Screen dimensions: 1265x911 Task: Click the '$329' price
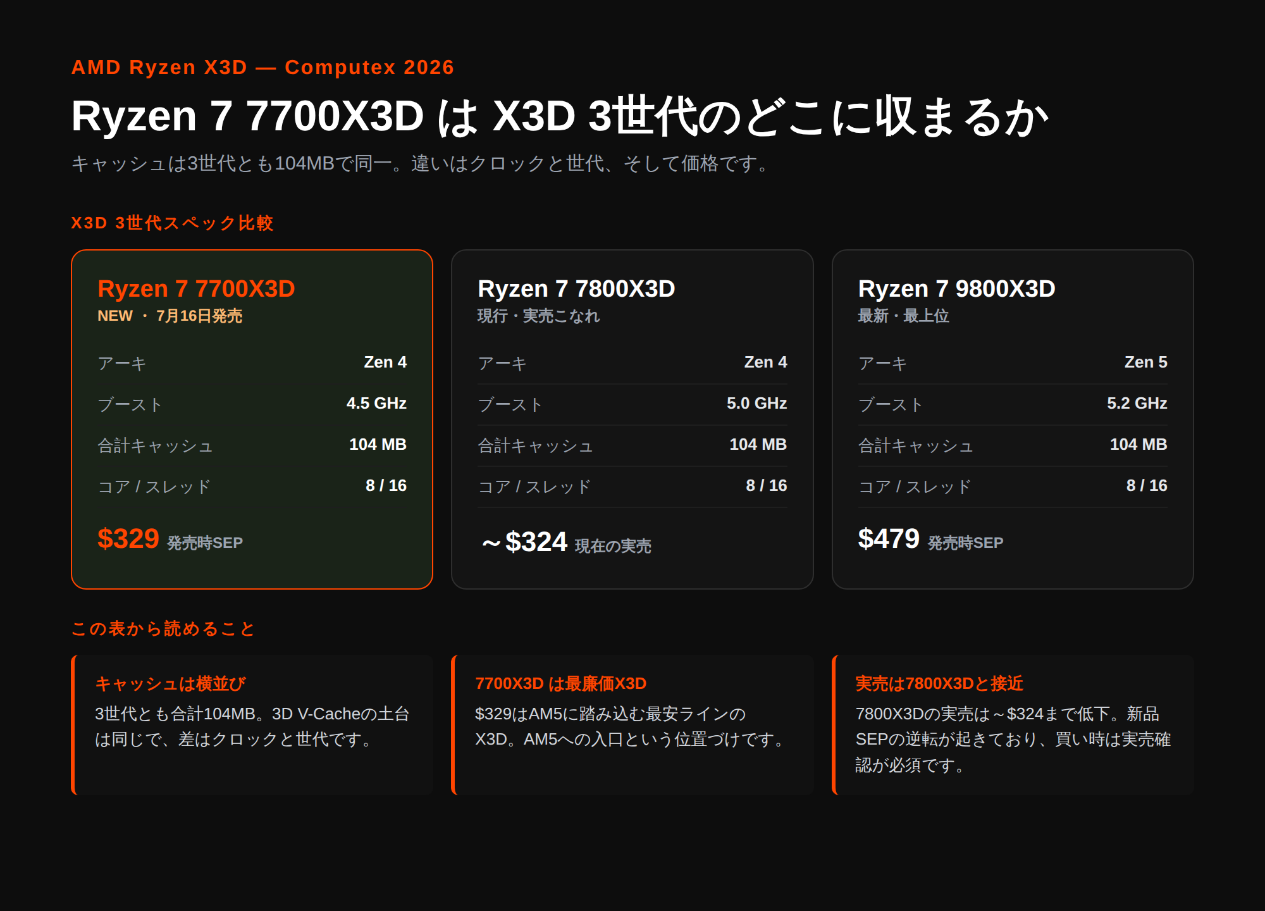point(128,539)
